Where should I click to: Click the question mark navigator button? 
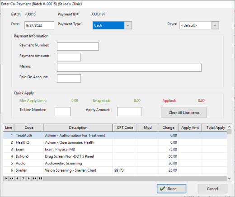click(23, 178)
